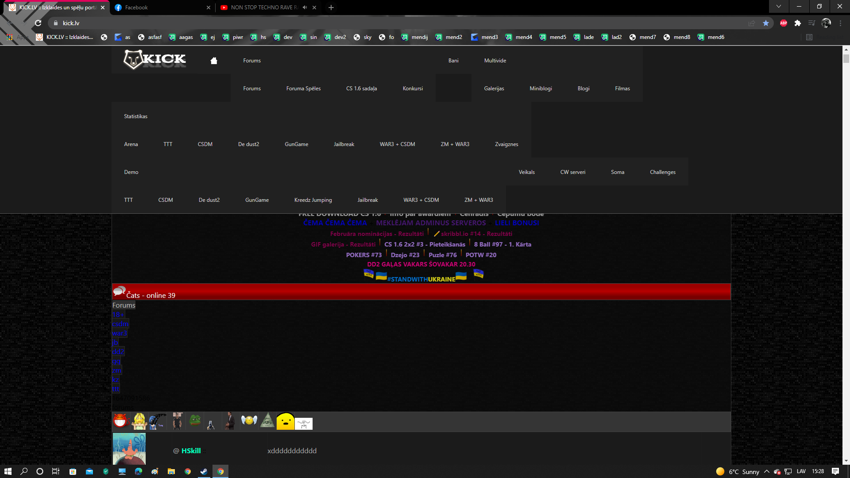Viewport: 850px width, 478px height.
Task: Open the Demo menu item
Action: pyautogui.click(x=131, y=172)
